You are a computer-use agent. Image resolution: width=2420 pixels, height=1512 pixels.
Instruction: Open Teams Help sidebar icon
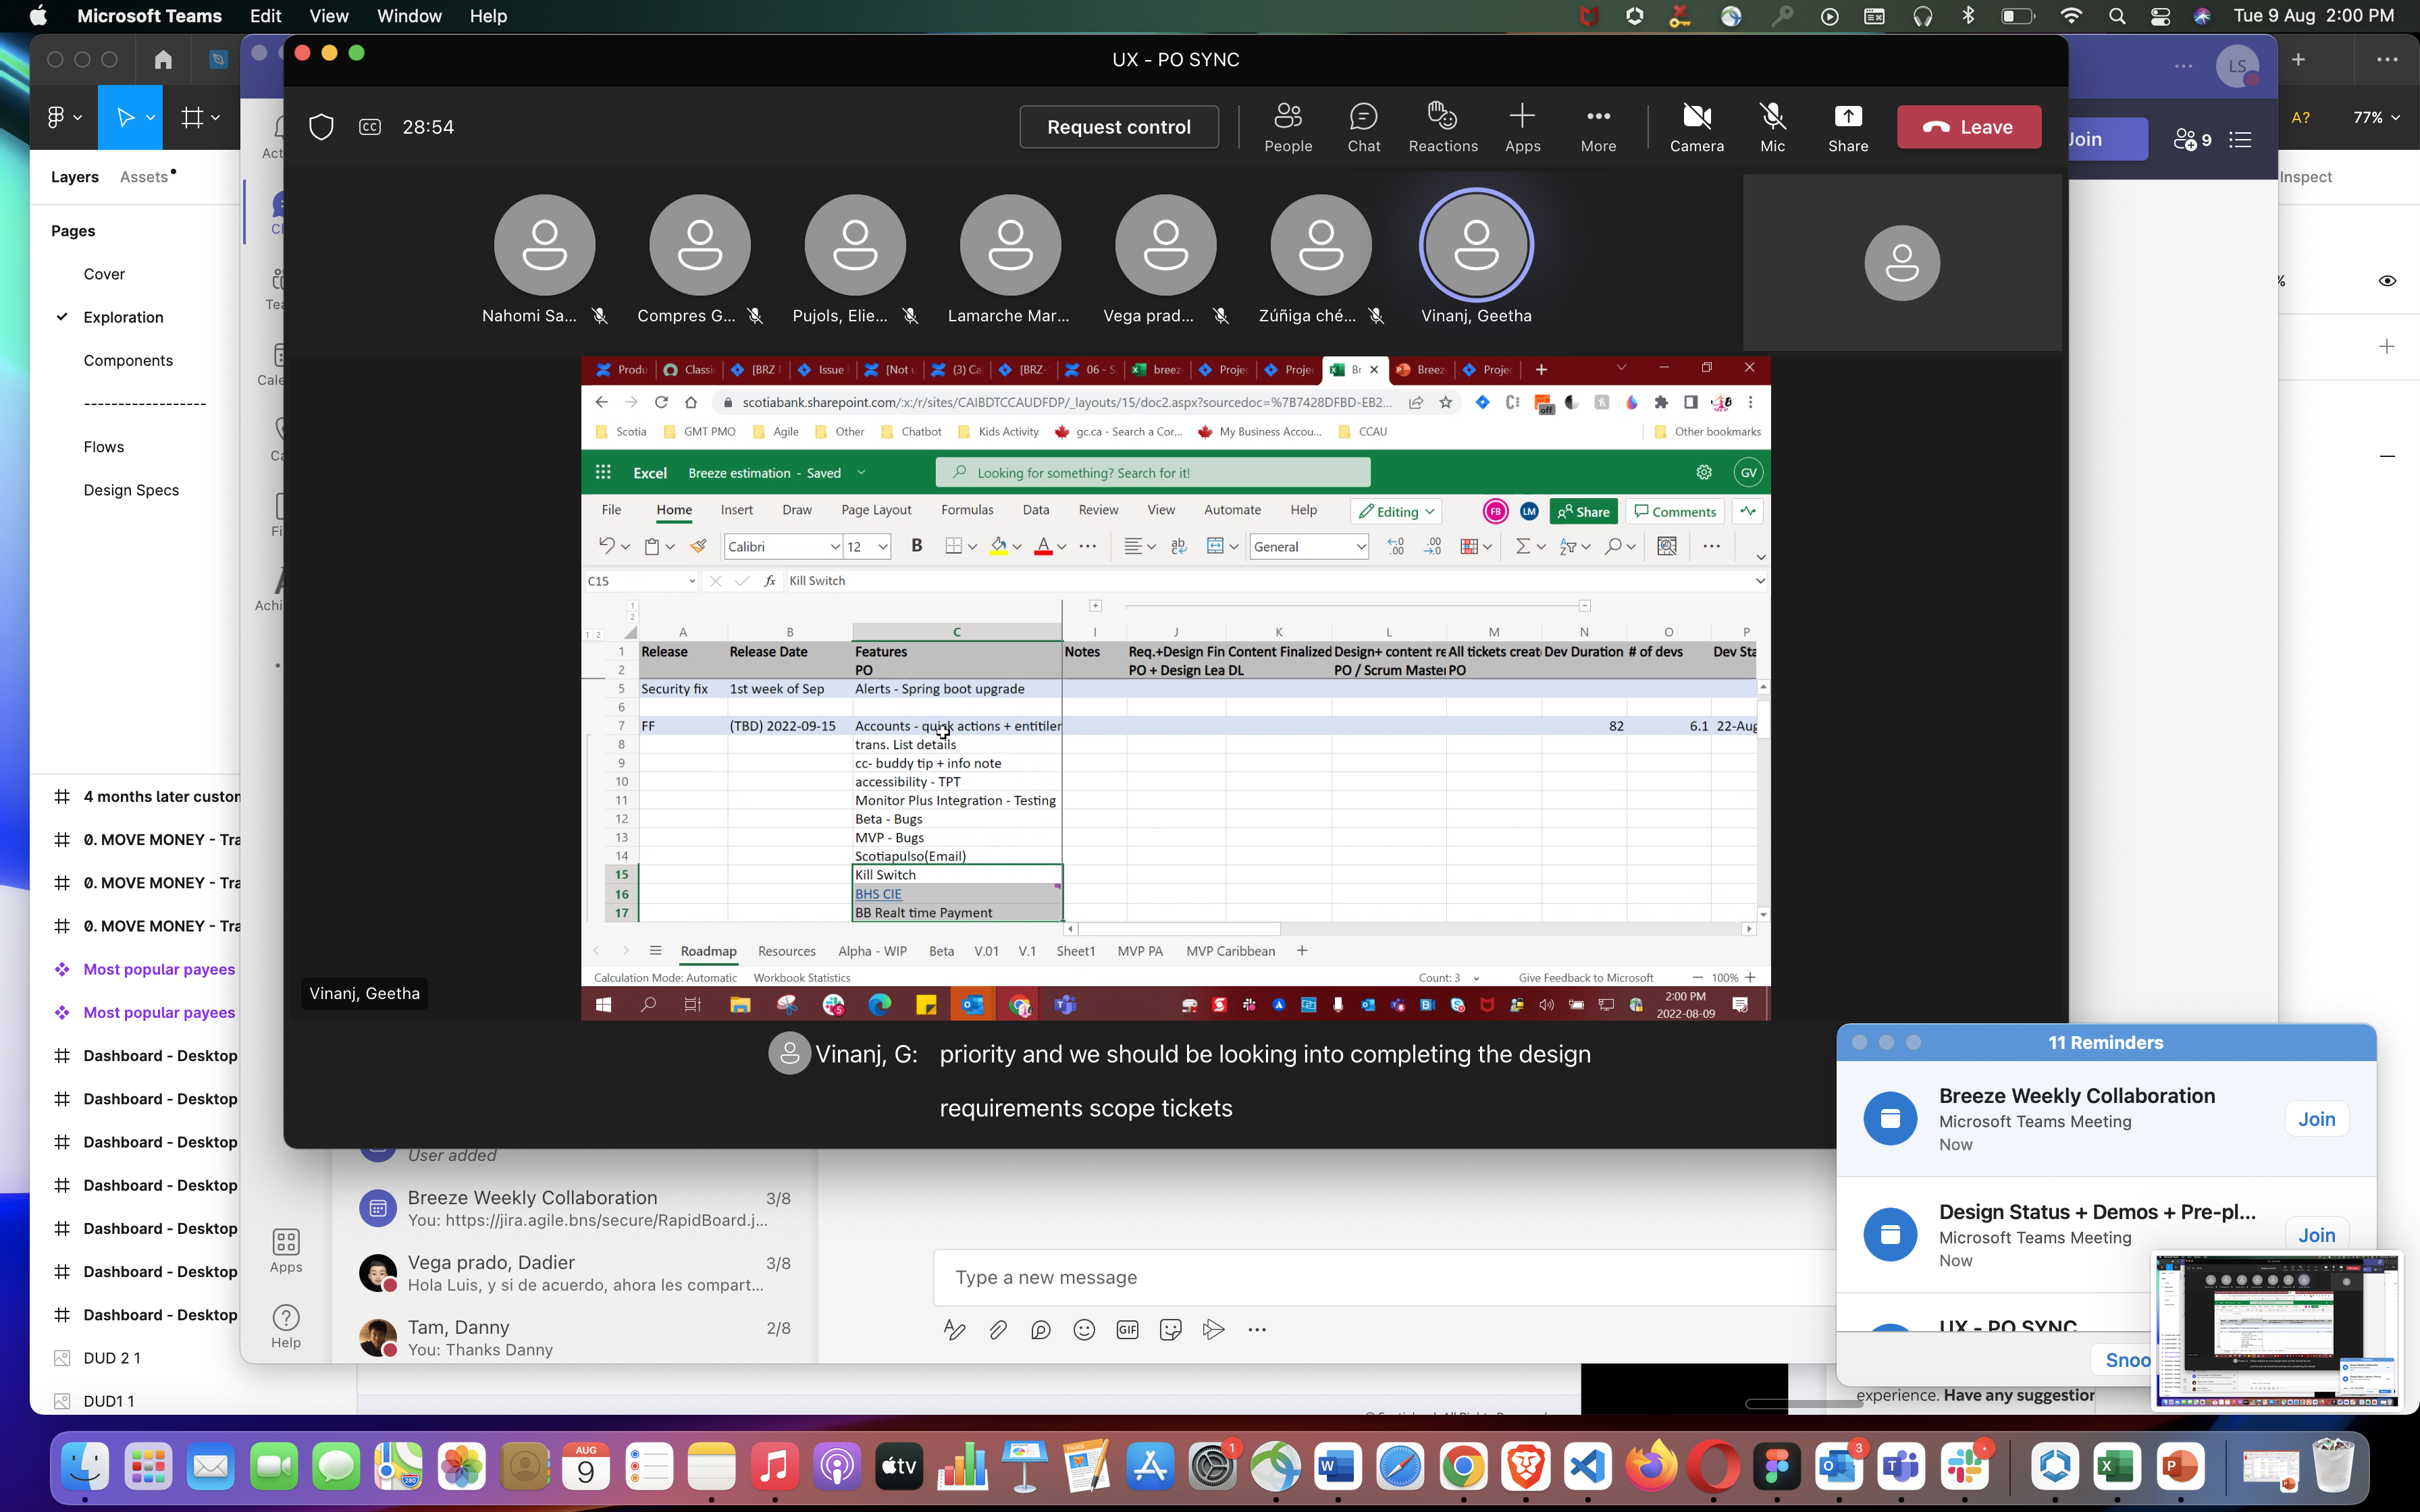pos(286,1326)
